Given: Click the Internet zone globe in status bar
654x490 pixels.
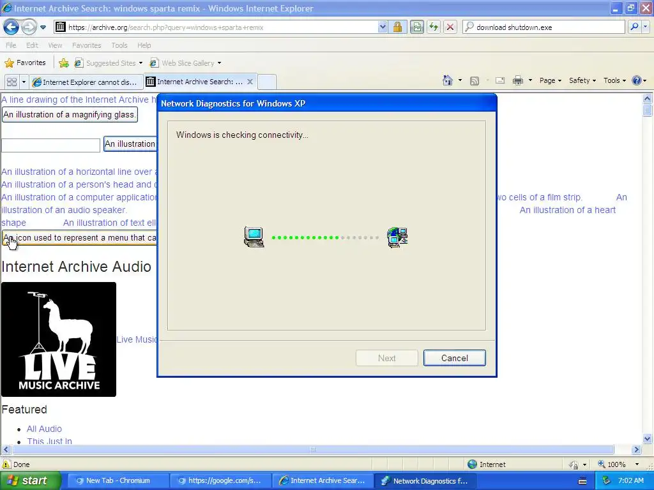Looking at the screenshot, I should pyautogui.click(x=472, y=464).
